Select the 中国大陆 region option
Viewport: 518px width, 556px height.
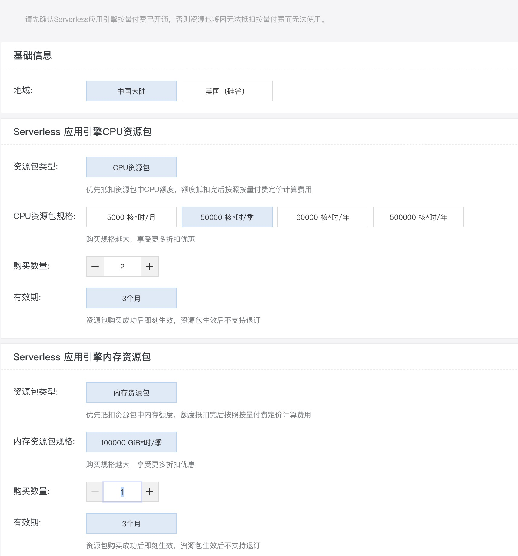(131, 91)
